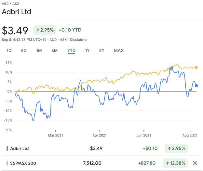Select the YTD range tab
The width and height of the screenshot is (203, 171).
click(71, 50)
